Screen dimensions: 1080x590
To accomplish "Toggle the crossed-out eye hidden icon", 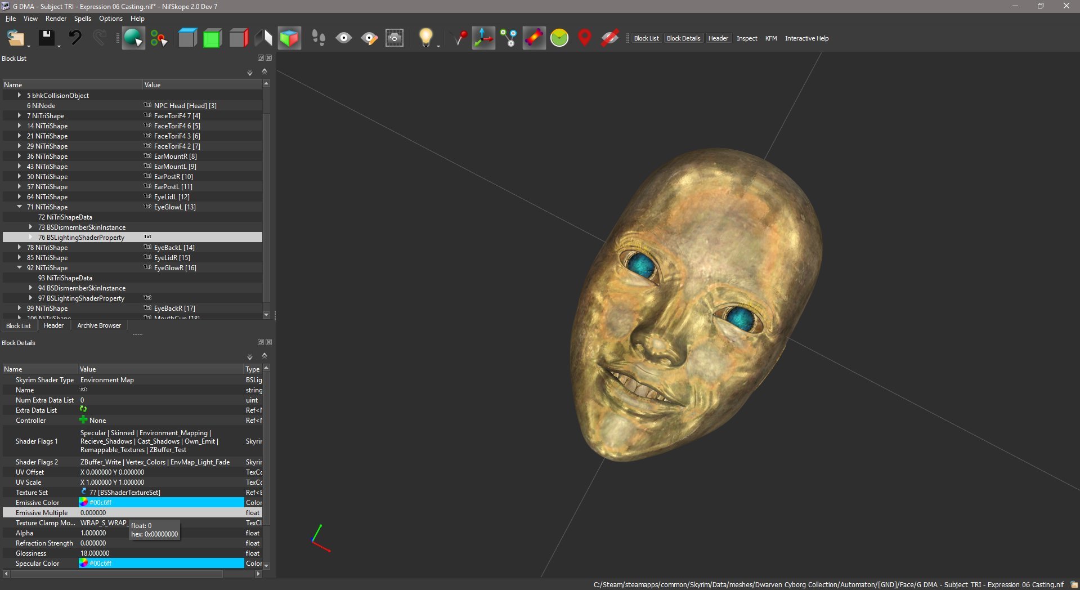I will click(x=610, y=38).
